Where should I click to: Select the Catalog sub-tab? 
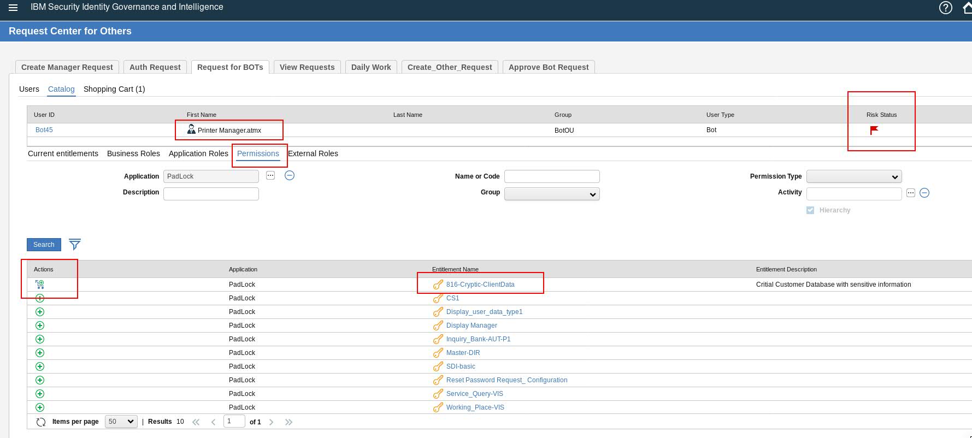(61, 89)
